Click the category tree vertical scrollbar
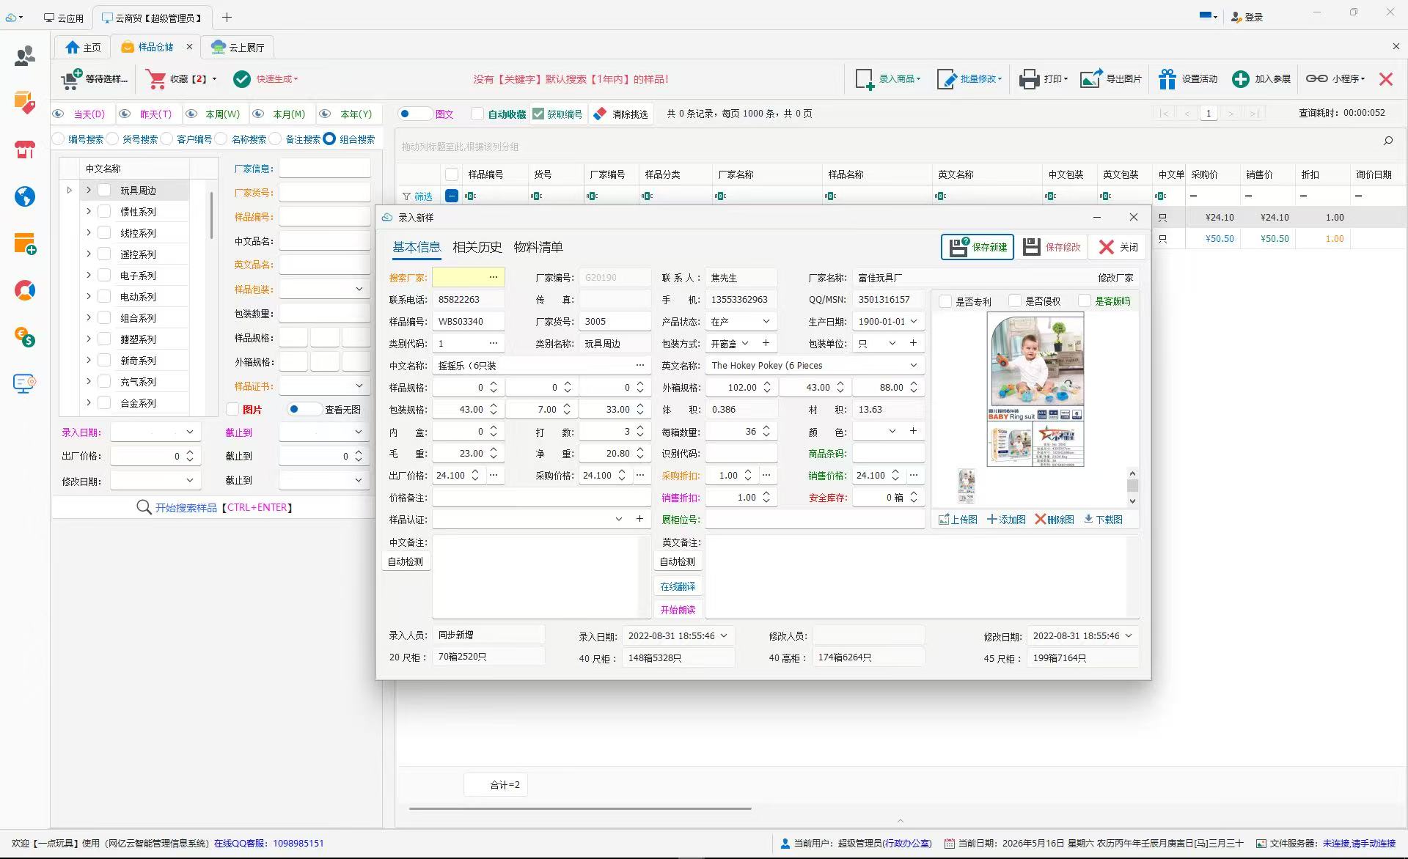 212,215
